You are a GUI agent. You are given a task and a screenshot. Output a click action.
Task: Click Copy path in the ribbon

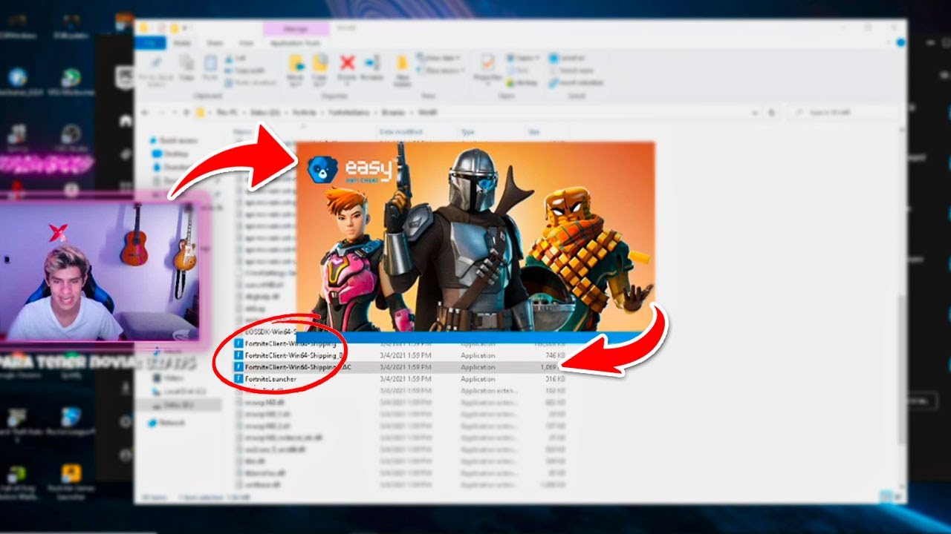pyautogui.click(x=245, y=70)
